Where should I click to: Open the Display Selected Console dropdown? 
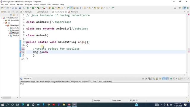(177, 78)
